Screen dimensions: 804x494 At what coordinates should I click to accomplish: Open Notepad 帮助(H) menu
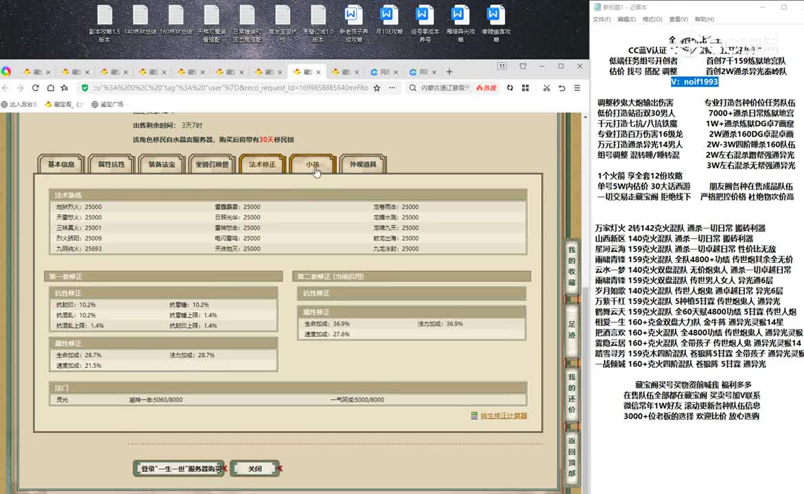coord(704,19)
